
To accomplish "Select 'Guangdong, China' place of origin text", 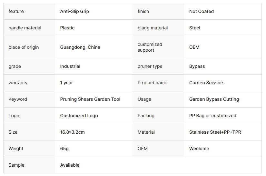I will coord(80,47).
